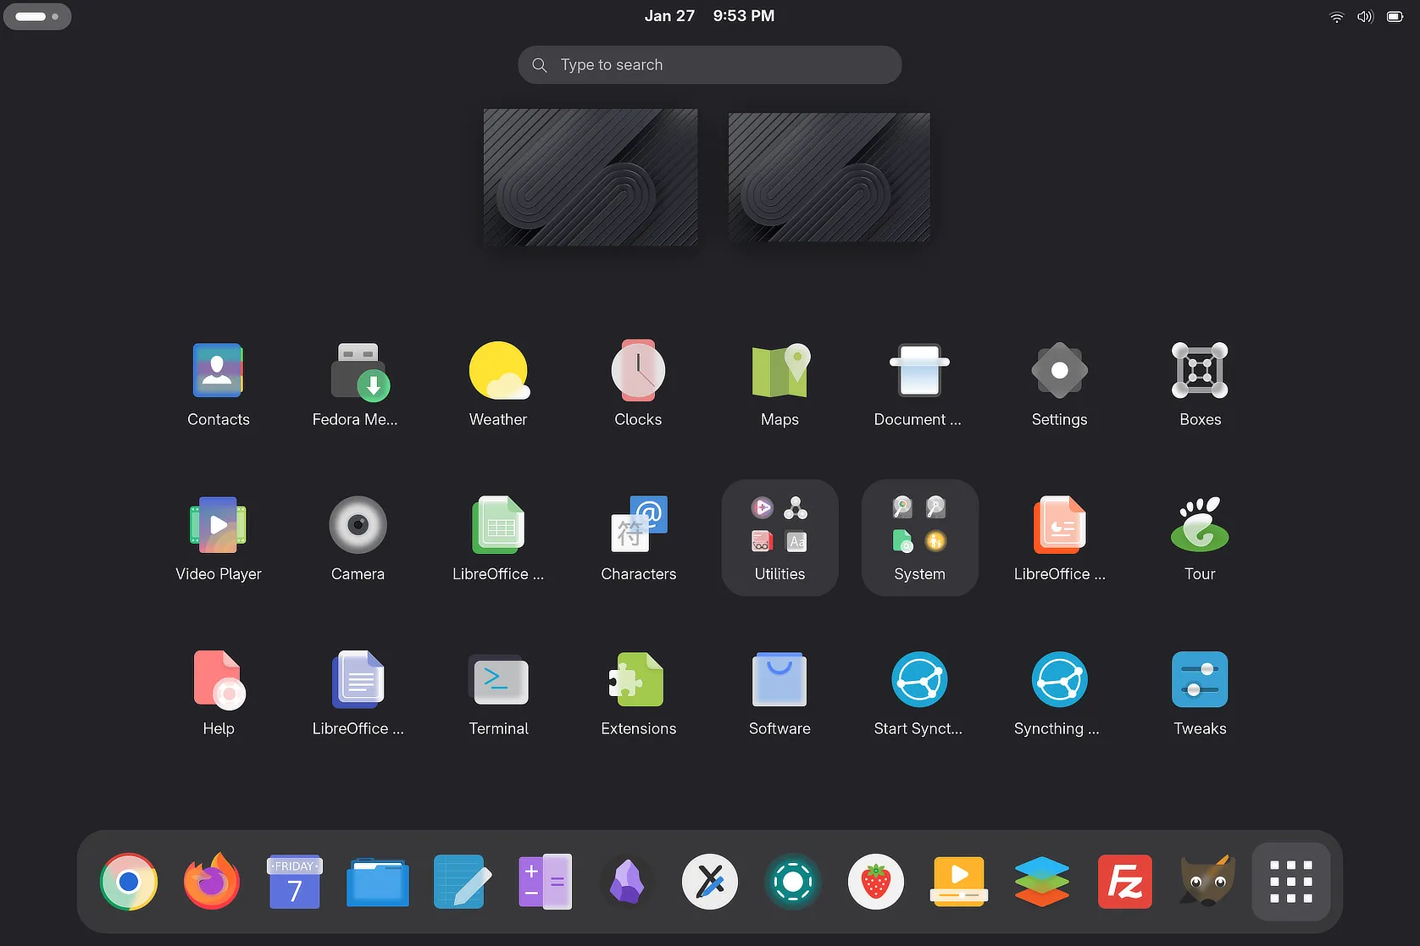Open the Extensions app

coord(638,680)
